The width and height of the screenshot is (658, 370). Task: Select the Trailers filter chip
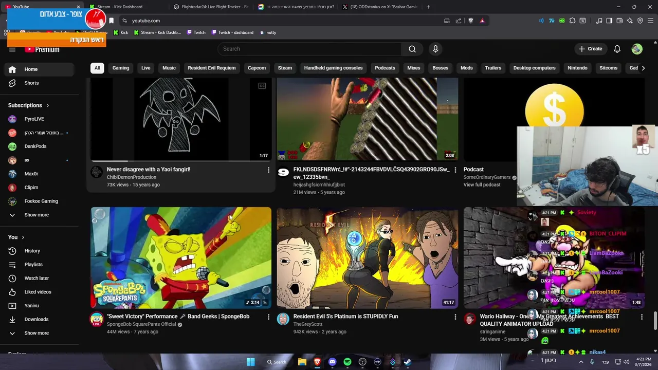tap(493, 68)
